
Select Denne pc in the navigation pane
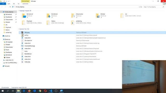pyautogui.click(x=8, y=40)
